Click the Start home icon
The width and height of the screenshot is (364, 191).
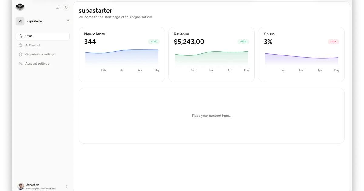point(21,36)
